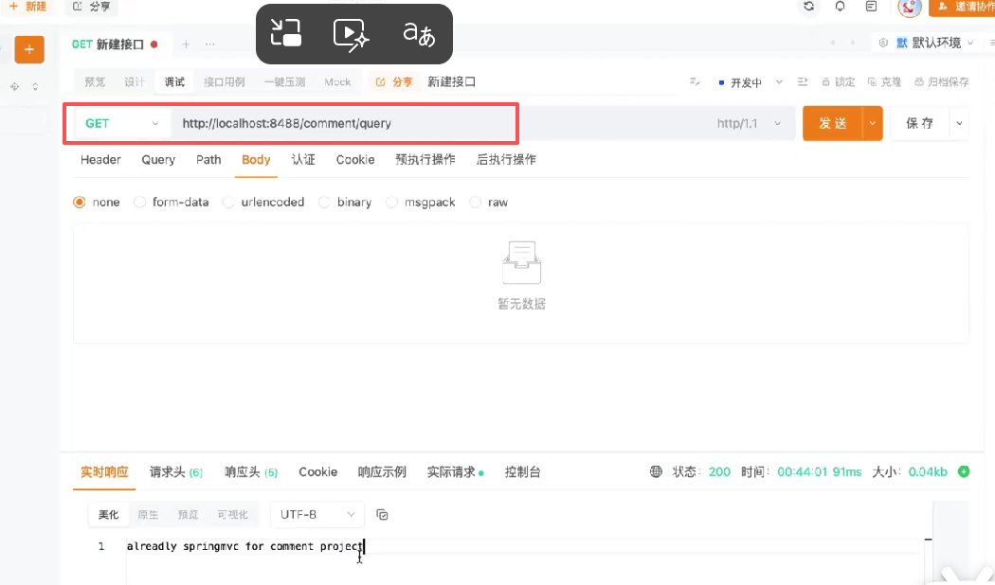Click the orange plus button in sidebar
The height and width of the screenshot is (585, 995).
(x=29, y=49)
